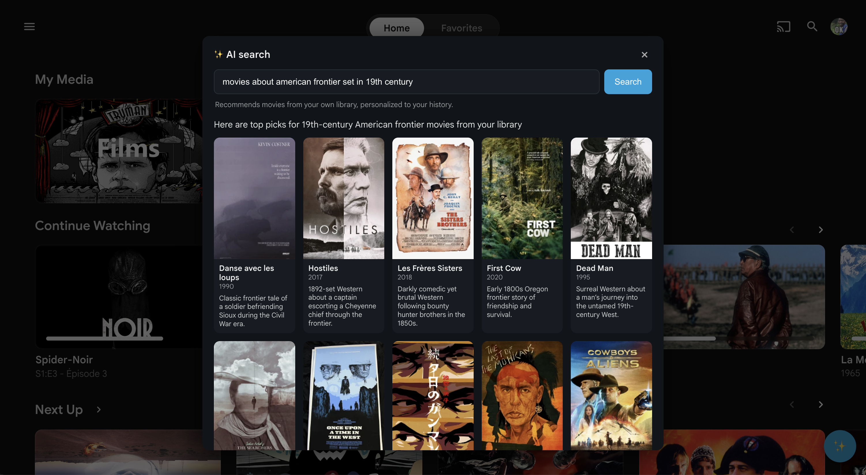Image resolution: width=866 pixels, height=475 pixels.
Task: Click the floating AI sparkle button
Action: tap(840, 446)
